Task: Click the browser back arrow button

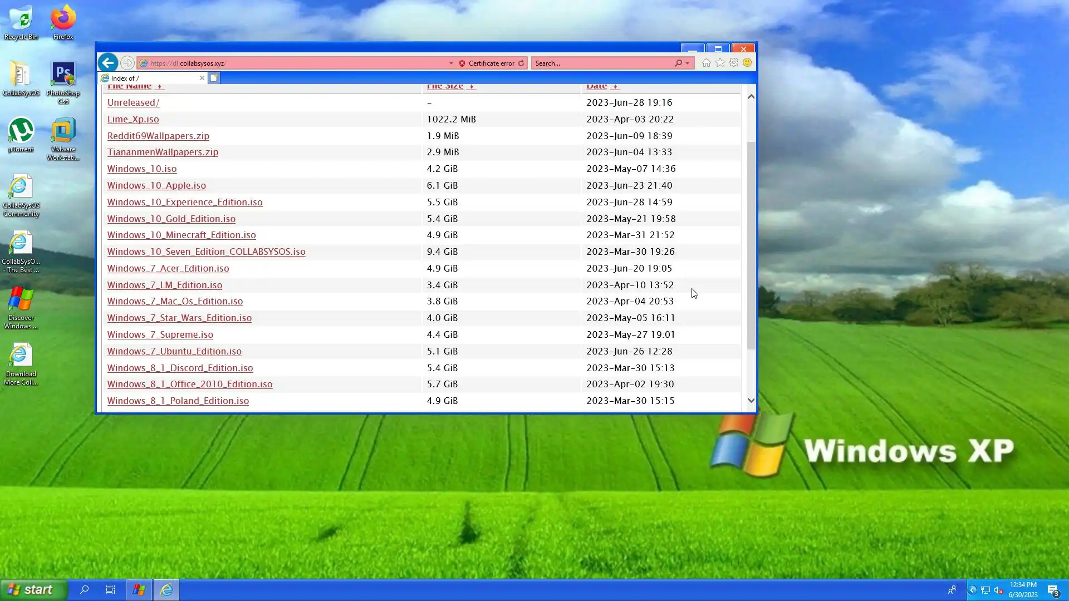Action: tap(108, 63)
